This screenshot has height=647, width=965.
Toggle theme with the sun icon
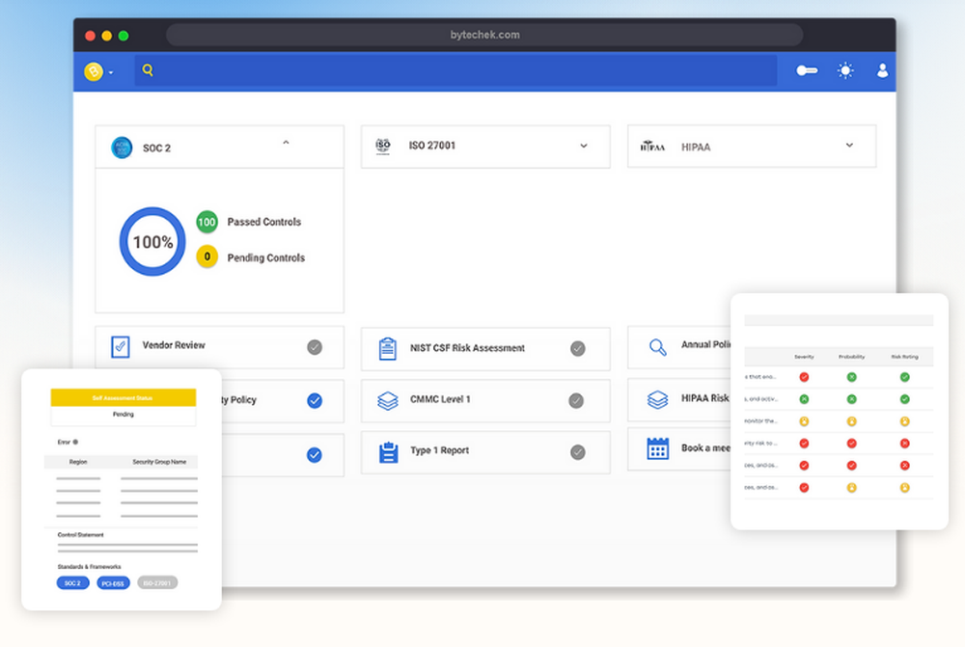point(845,70)
